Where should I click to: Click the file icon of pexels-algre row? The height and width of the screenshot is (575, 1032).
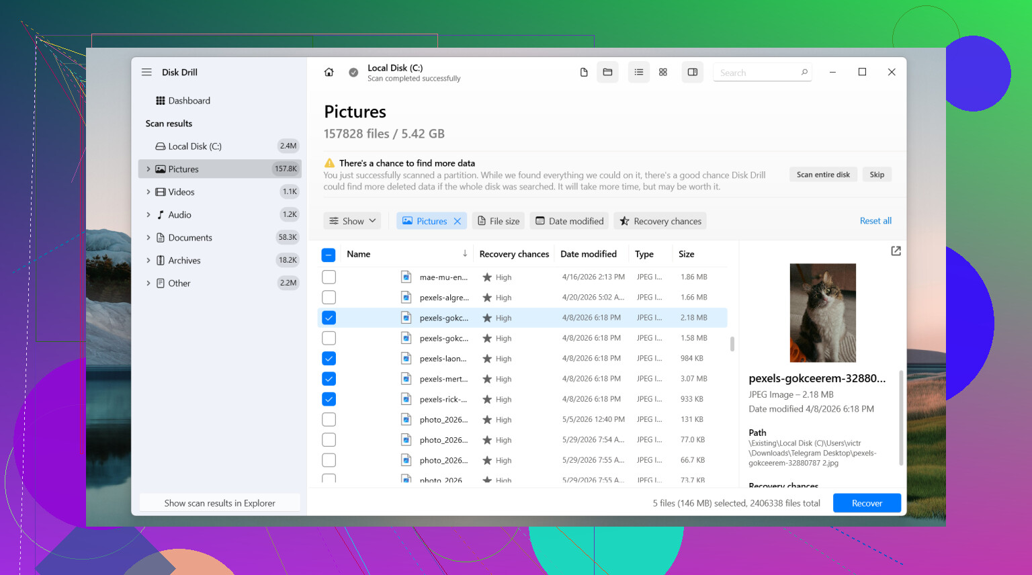coord(406,297)
